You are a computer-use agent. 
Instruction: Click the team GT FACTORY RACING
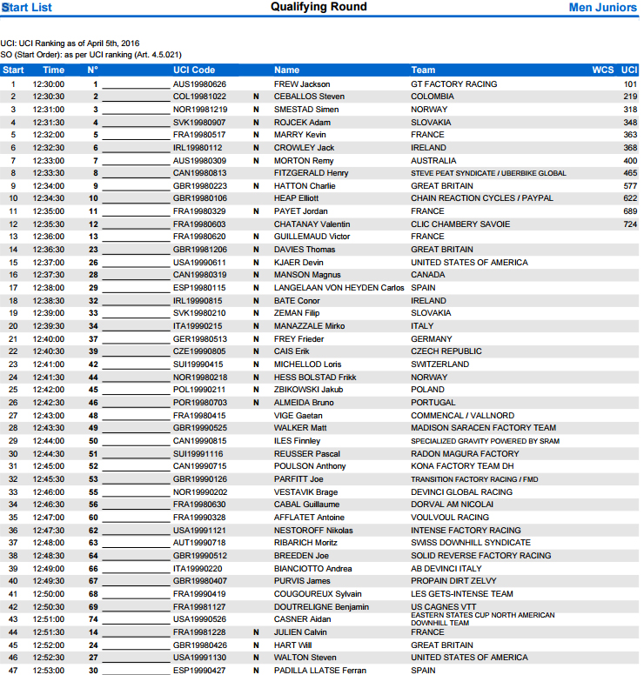point(453,84)
